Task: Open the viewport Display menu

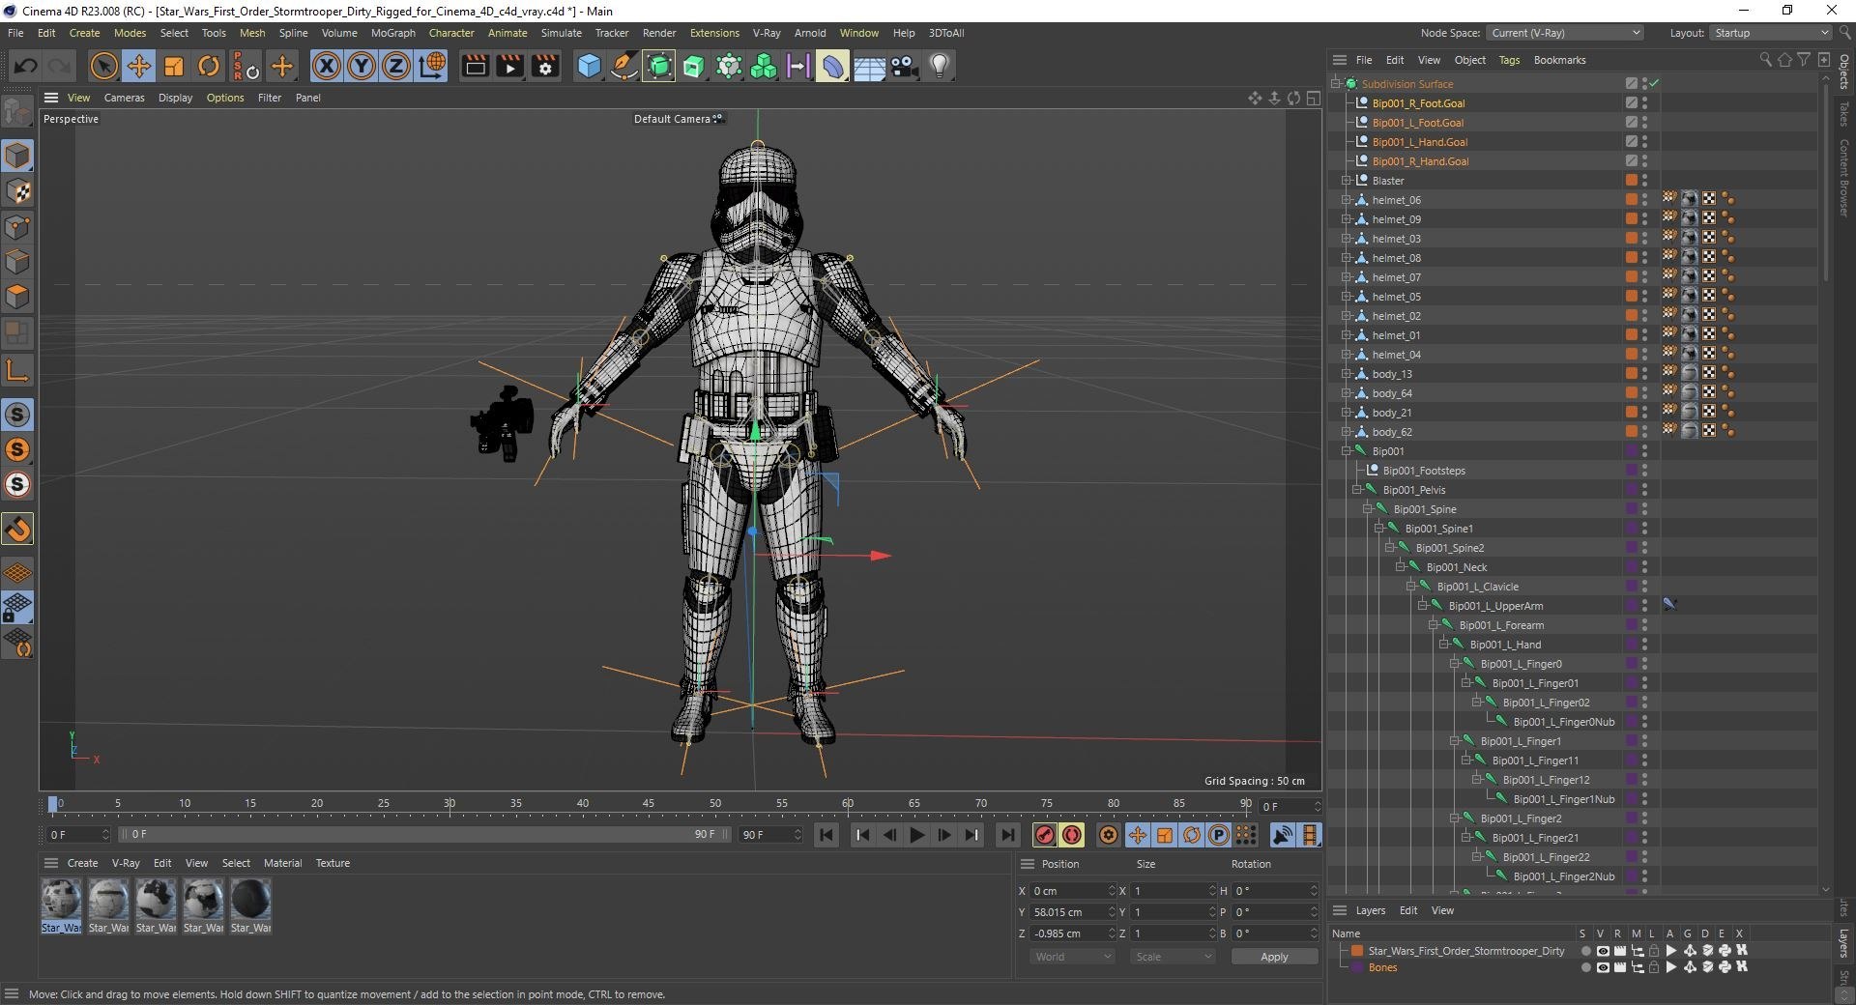Action: pyautogui.click(x=175, y=98)
